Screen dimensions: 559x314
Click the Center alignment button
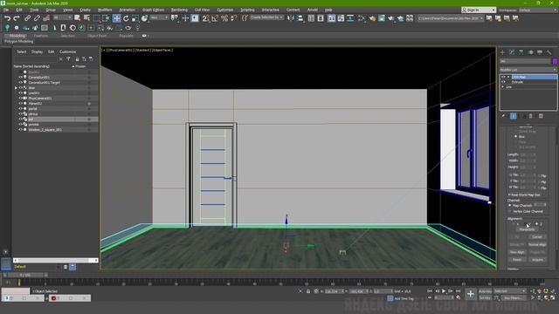point(537,237)
